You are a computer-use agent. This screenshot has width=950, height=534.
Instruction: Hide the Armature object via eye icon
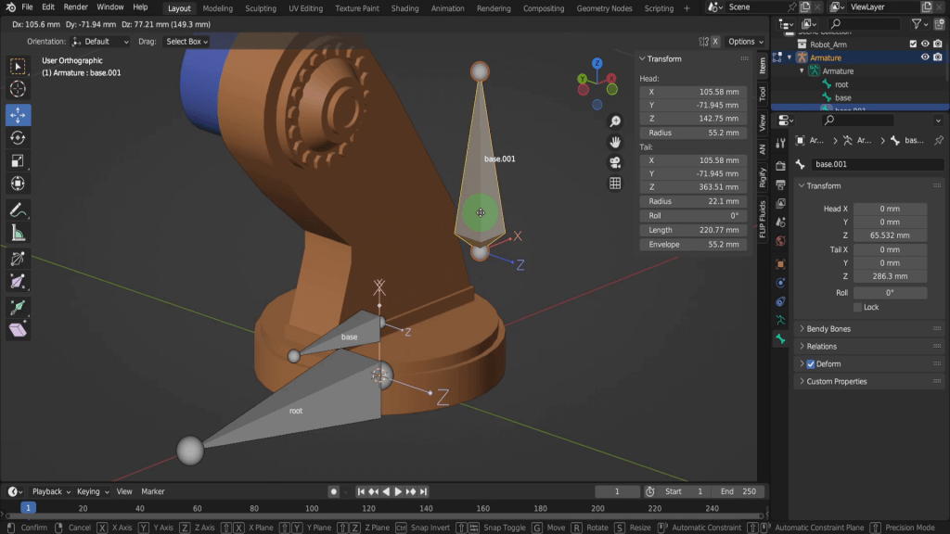click(x=925, y=57)
